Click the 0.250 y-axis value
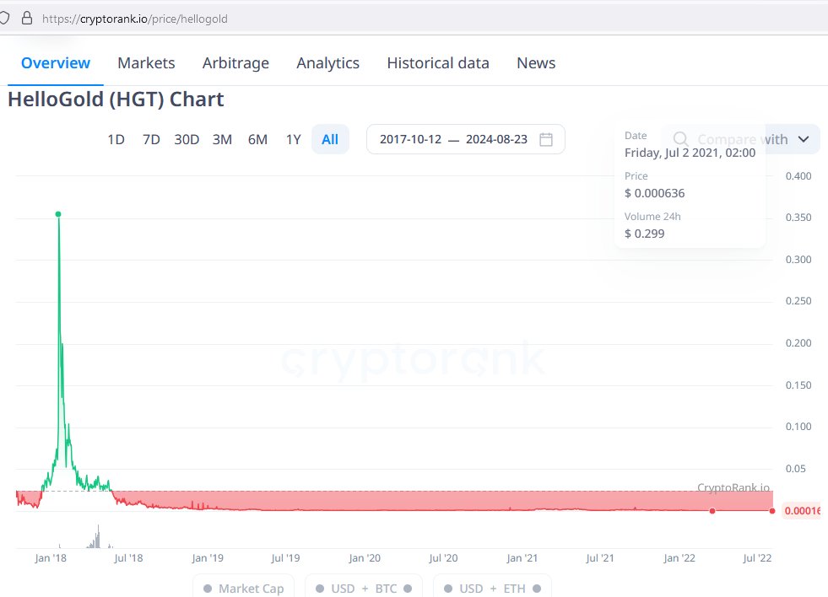Viewport: 828px width, 597px height. pyautogui.click(x=798, y=301)
